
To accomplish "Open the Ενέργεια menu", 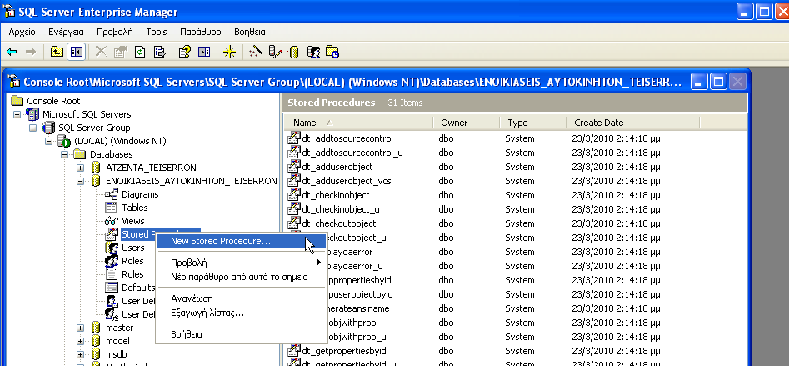I will (66, 32).
